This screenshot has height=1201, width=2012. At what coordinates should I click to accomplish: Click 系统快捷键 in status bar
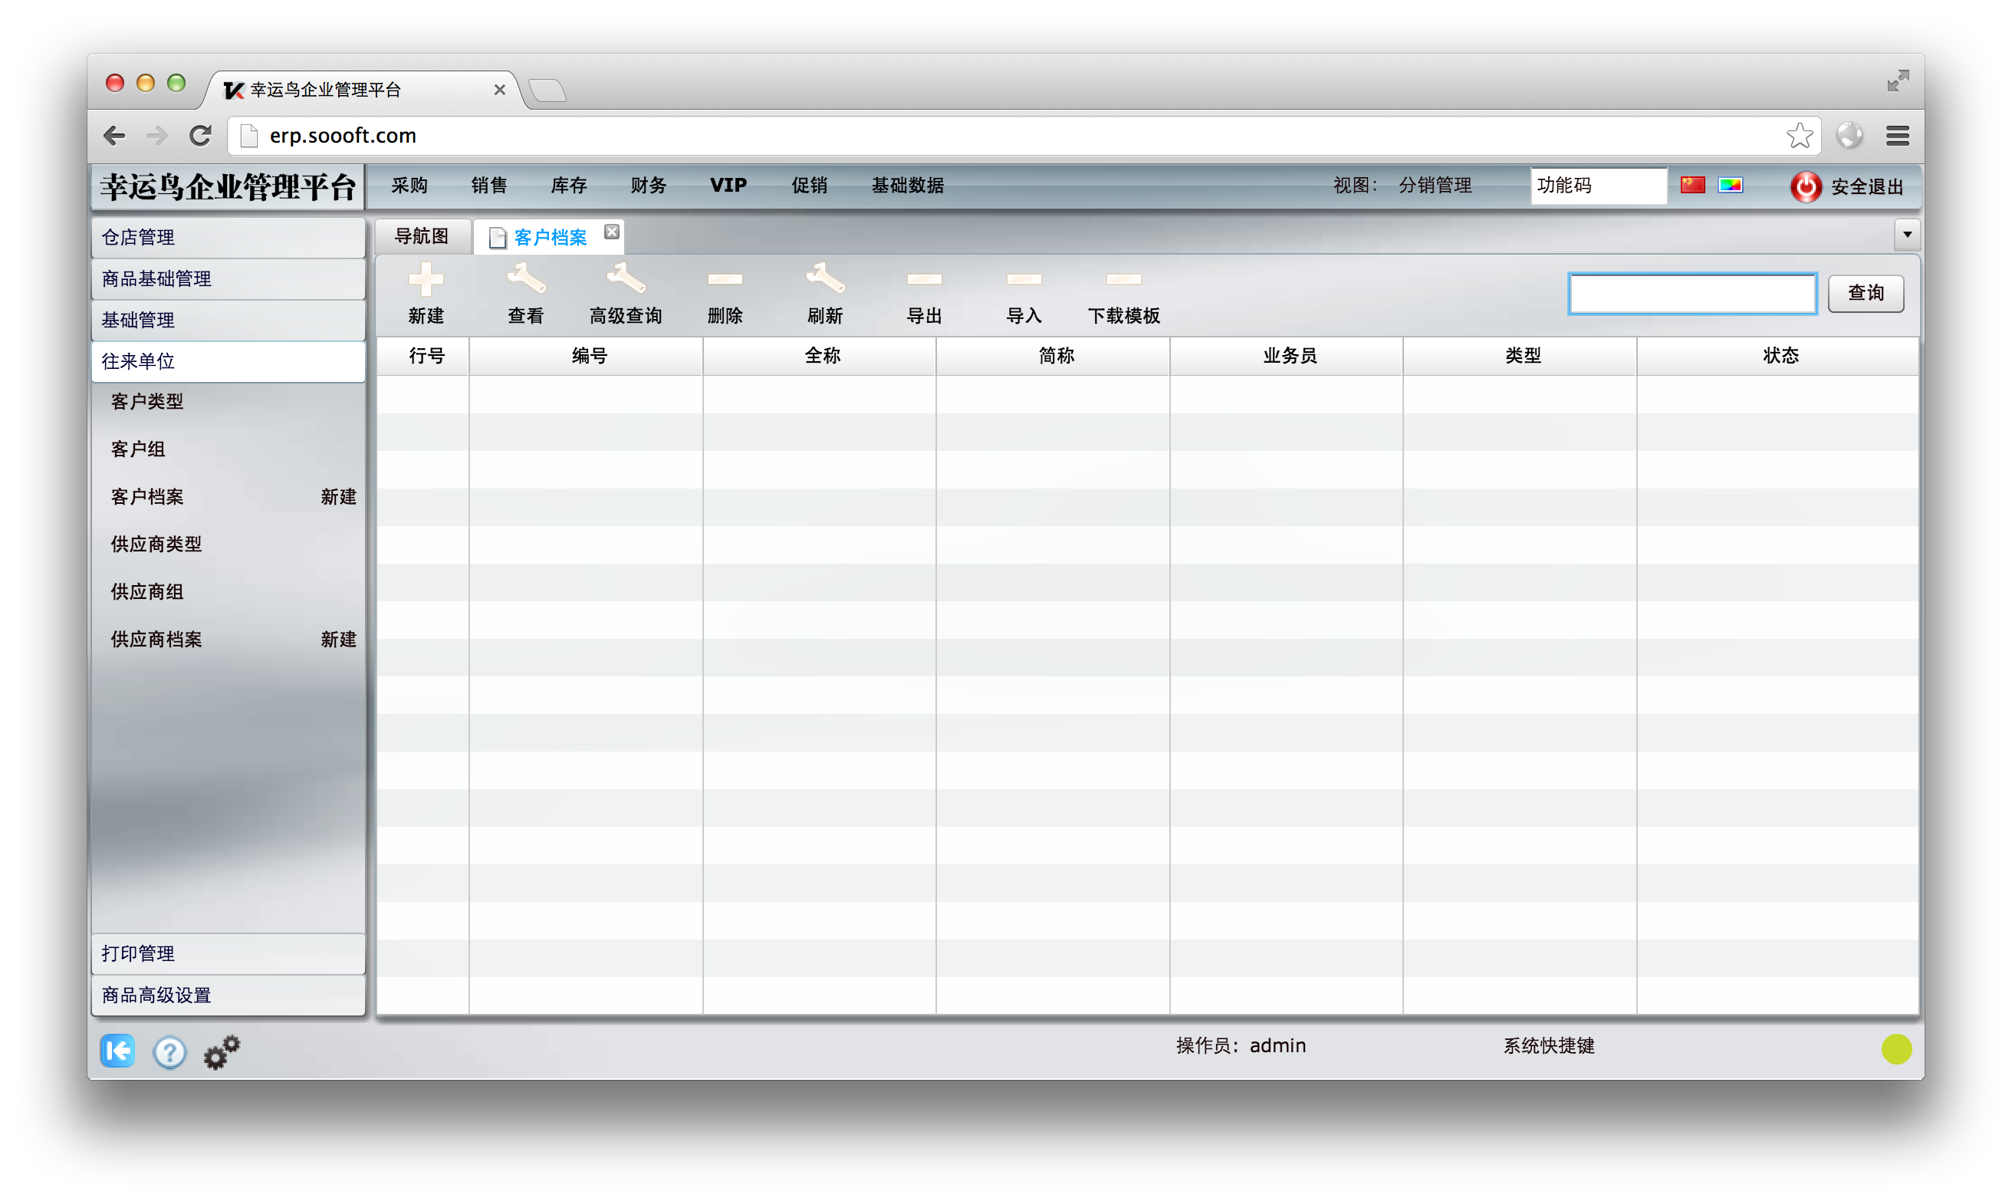(1548, 1045)
